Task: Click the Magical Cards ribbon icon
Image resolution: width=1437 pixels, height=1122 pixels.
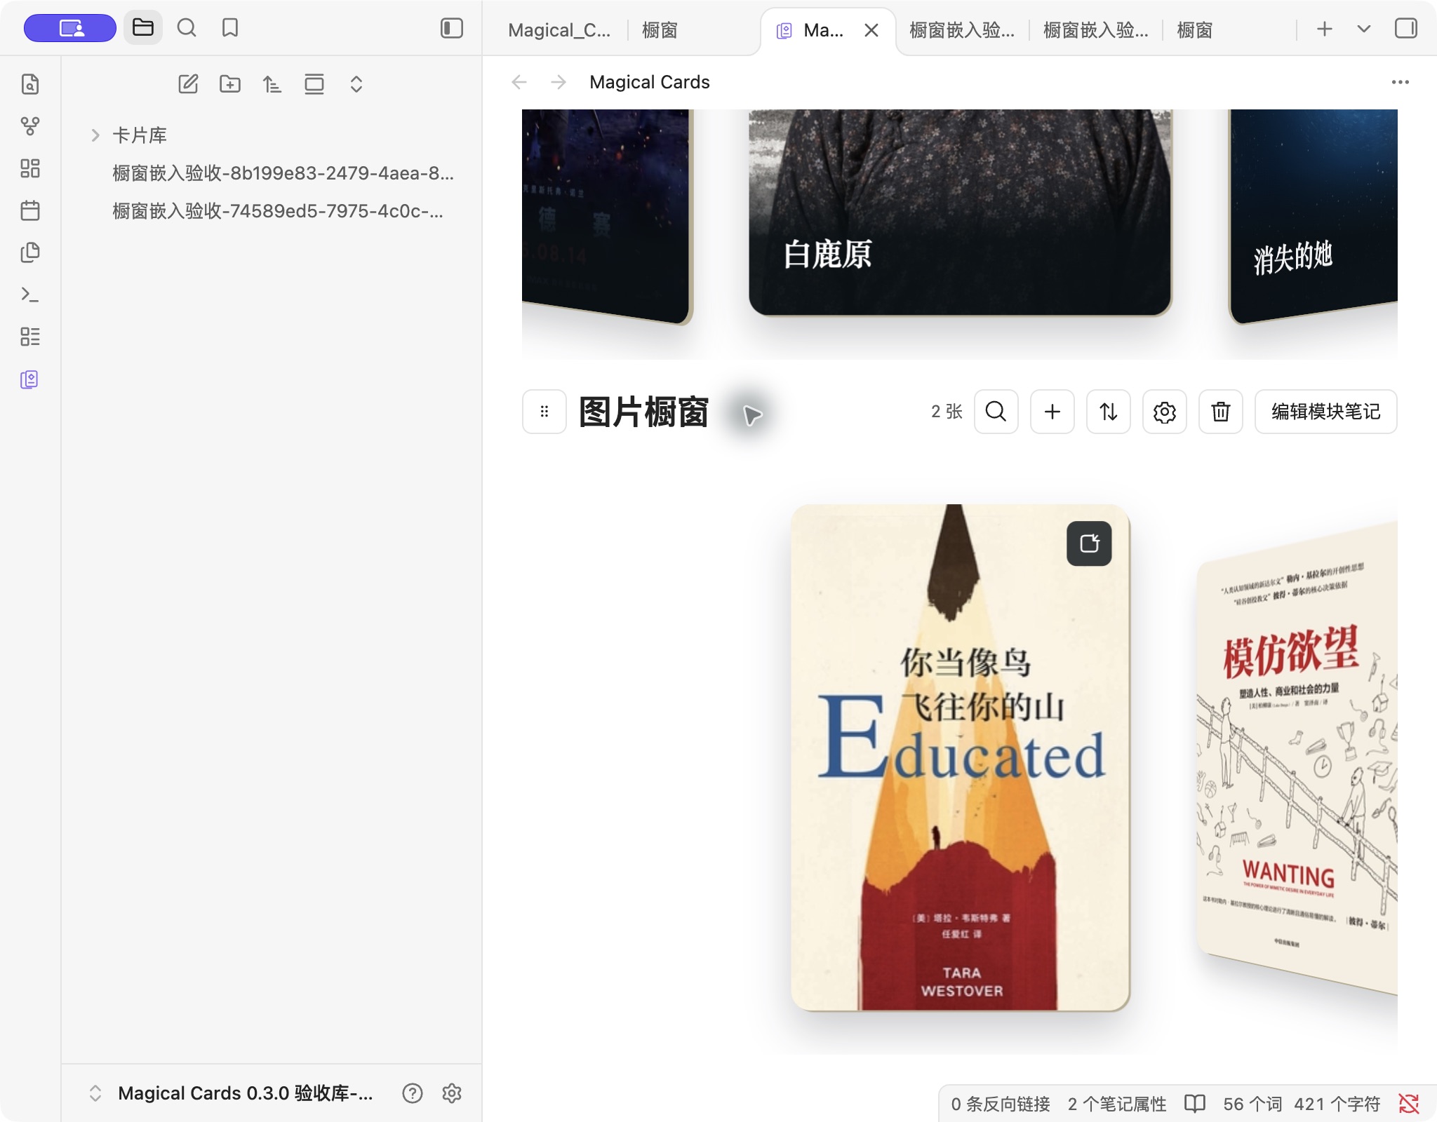Action: (x=30, y=379)
